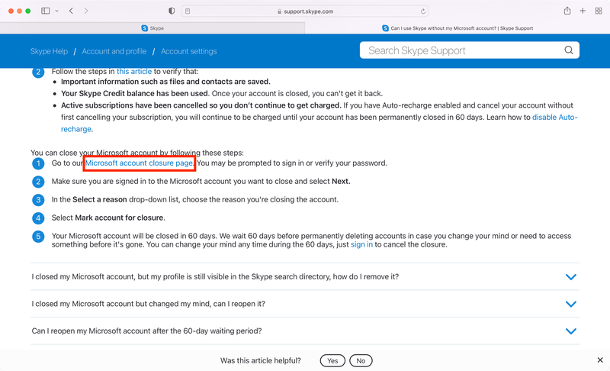
Task: Select the Skype Support article tab
Action: click(457, 28)
